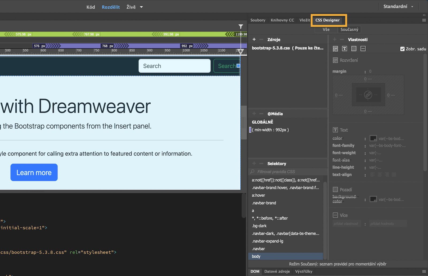Screen dimensions: 428x276
Task: Add a new selector with the Selektory plus icon
Action: click(254, 163)
